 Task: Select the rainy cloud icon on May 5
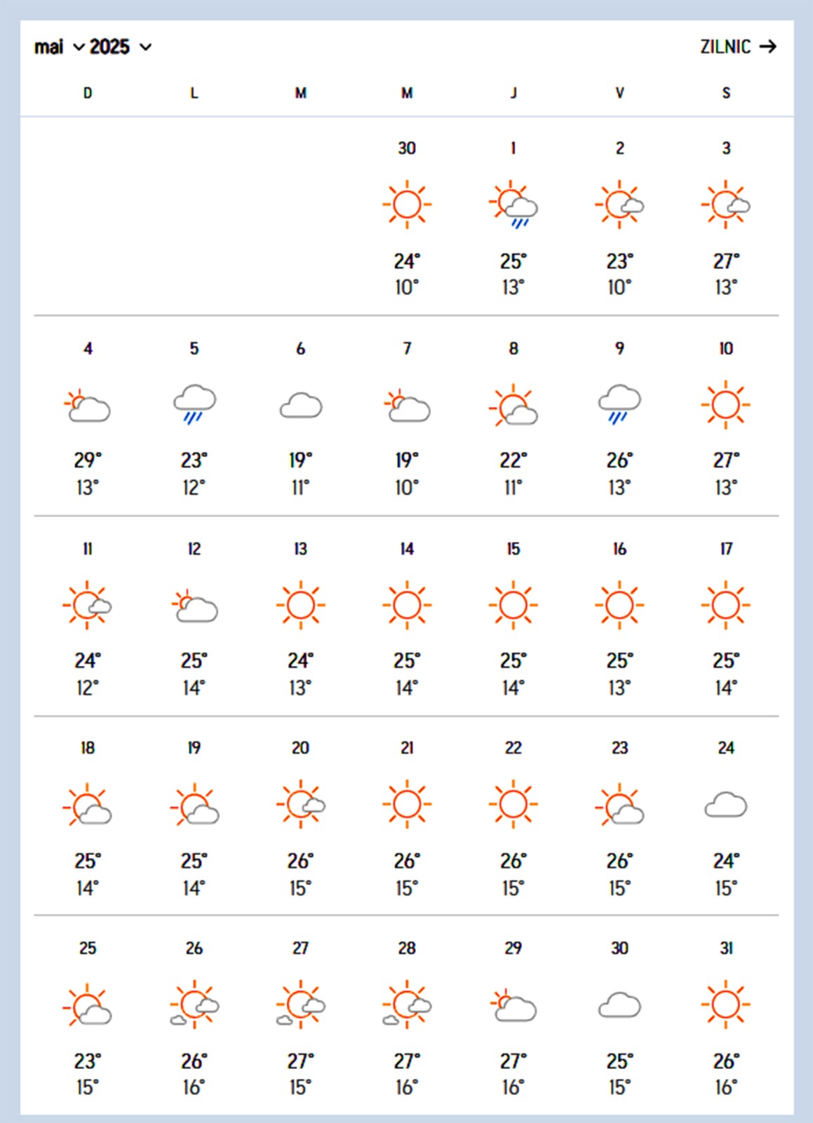coord(194,404)
